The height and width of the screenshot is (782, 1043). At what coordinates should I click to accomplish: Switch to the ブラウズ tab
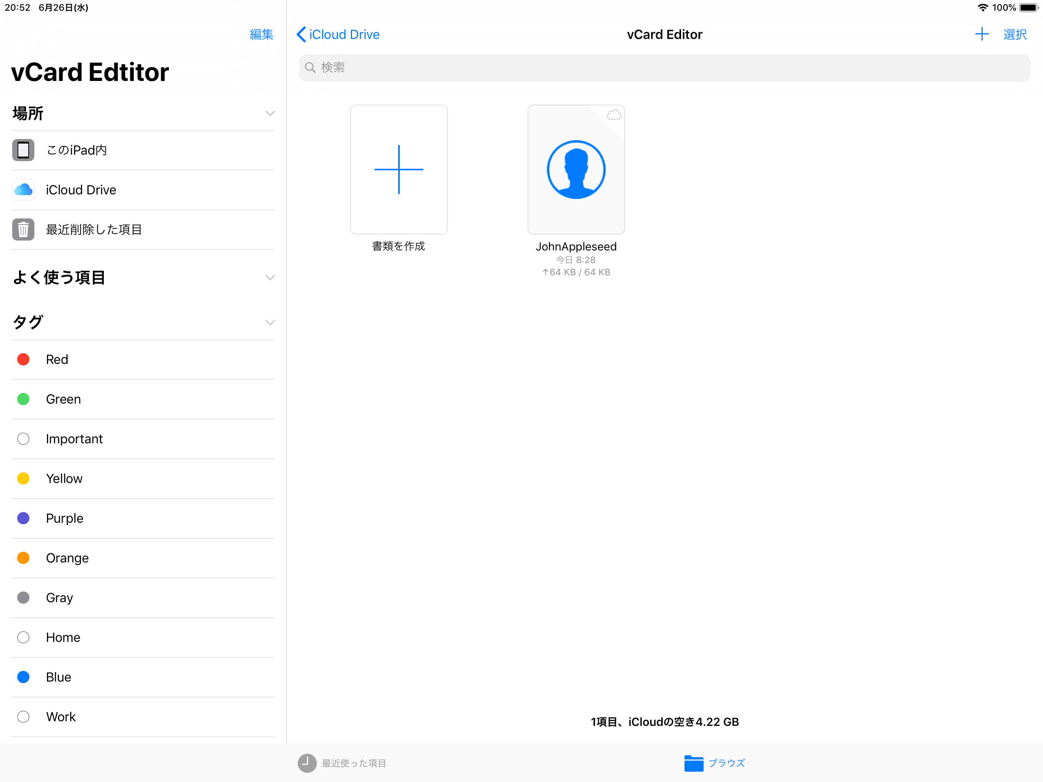[714, 763]
